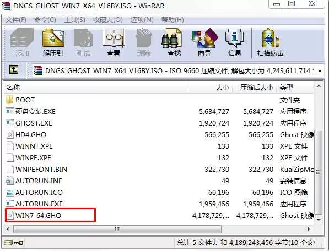Expand the archive path dropdown arrow
This screenshot has height=251, width=329.
click(x=320, y=71)
